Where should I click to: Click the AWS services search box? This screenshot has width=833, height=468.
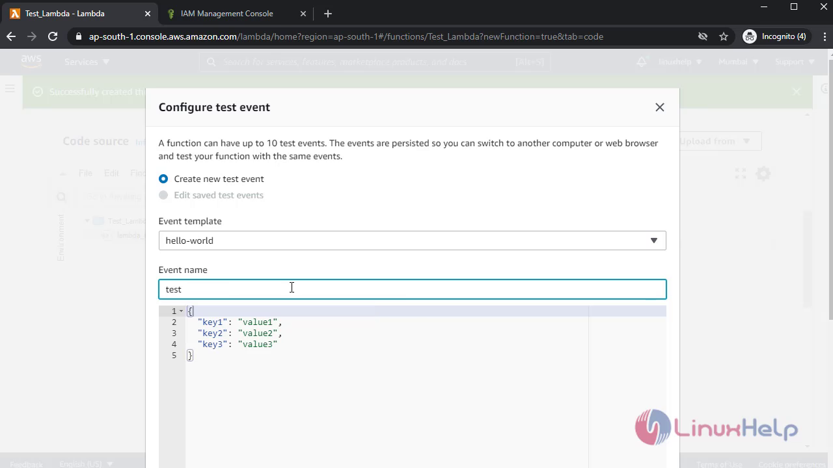[x=374, y=62]
